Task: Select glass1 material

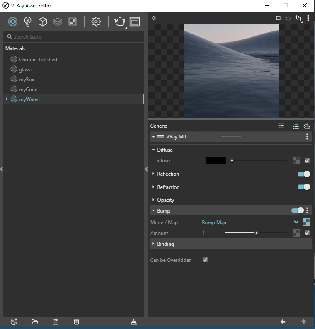Action: pos(26,70)
